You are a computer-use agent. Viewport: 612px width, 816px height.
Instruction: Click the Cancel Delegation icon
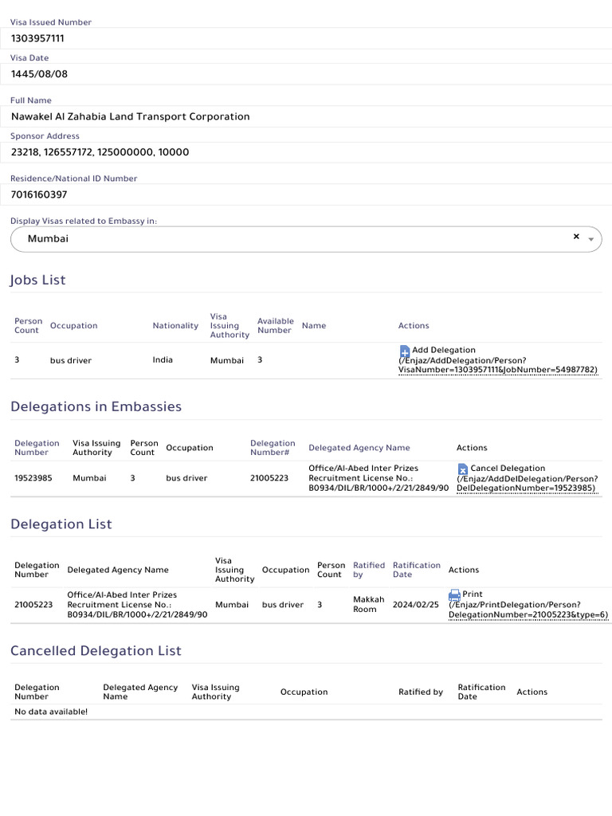point(463,469)
